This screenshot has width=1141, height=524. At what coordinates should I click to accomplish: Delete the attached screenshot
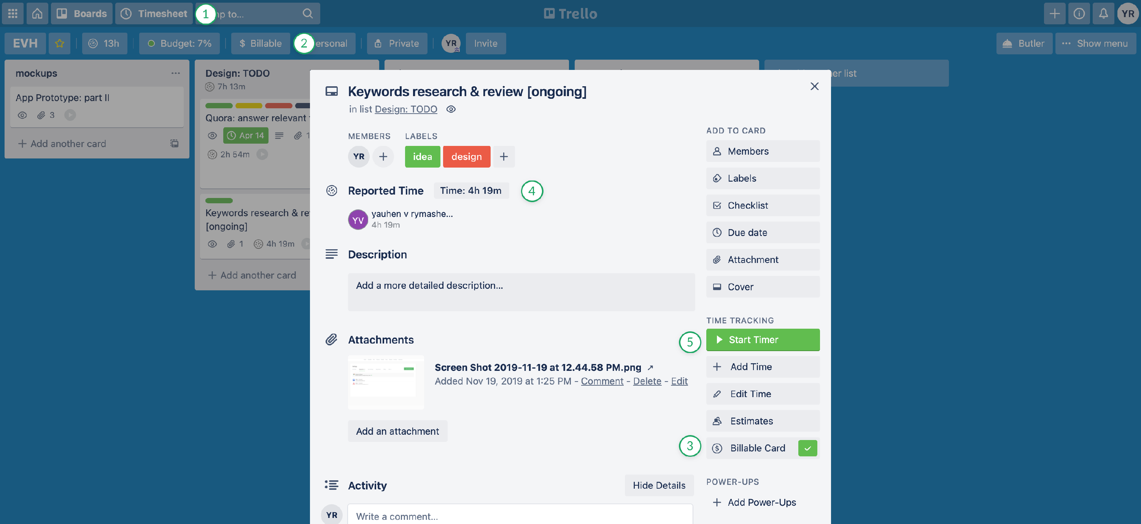647,381
